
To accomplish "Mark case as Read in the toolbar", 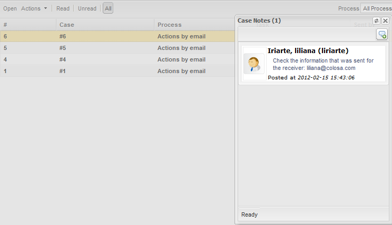I will [63, 8].
